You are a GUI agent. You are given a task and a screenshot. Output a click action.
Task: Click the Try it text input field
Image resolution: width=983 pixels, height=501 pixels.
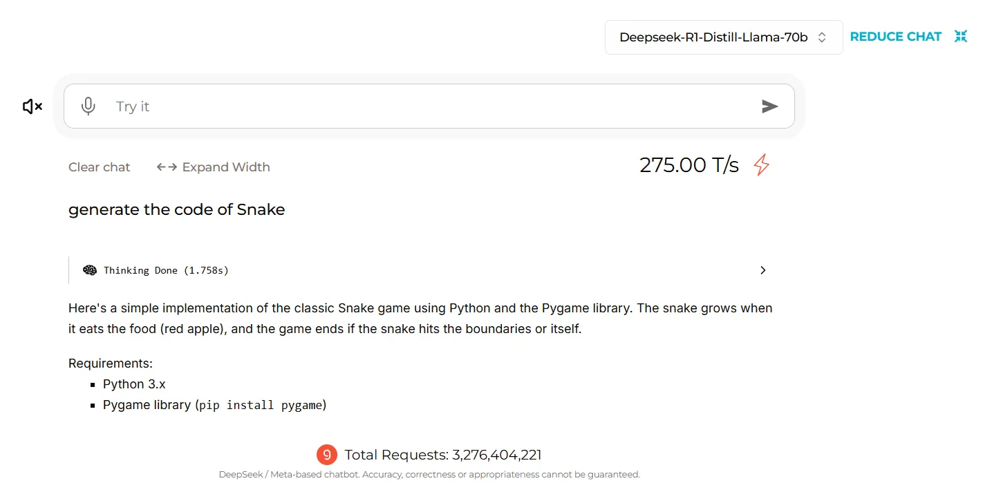pos(429,106)
